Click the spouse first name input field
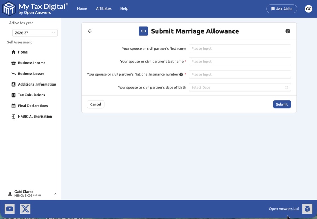The image size is (317, 219). [240, 48]
